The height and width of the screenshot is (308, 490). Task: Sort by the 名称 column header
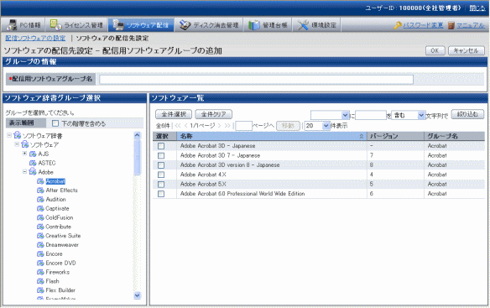pyautogui.click(x=272, y=136)
